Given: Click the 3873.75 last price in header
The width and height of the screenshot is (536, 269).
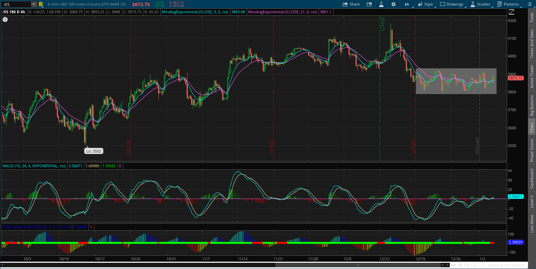Looking at the screenshot, I should point(141,4).
